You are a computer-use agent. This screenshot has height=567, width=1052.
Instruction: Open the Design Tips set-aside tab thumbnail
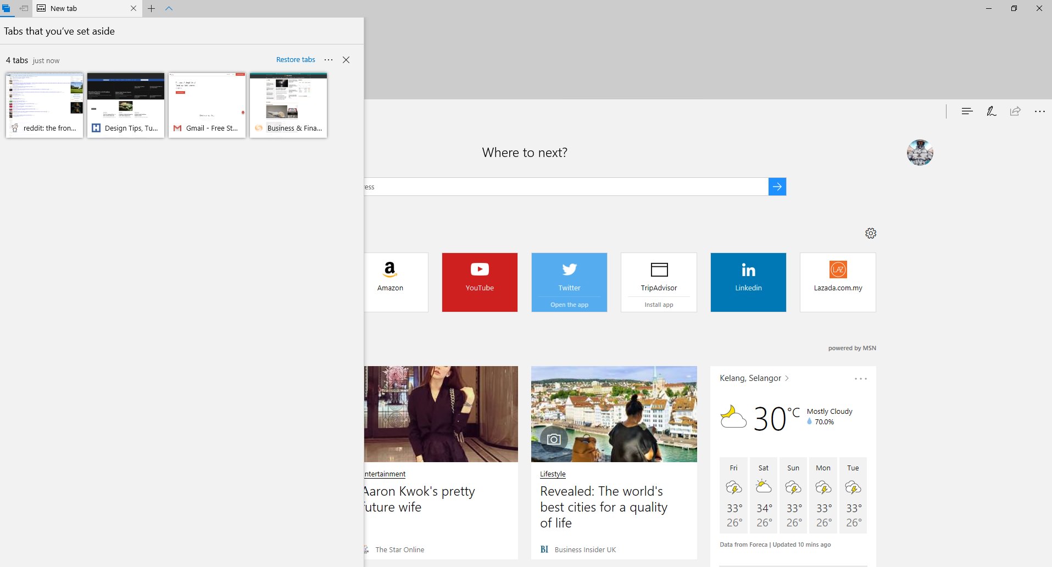[x=126, y=105]
